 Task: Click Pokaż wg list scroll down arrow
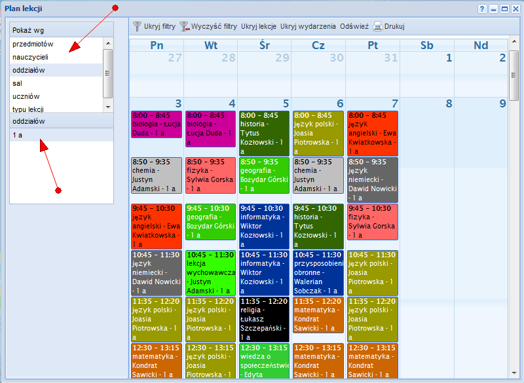108,107
